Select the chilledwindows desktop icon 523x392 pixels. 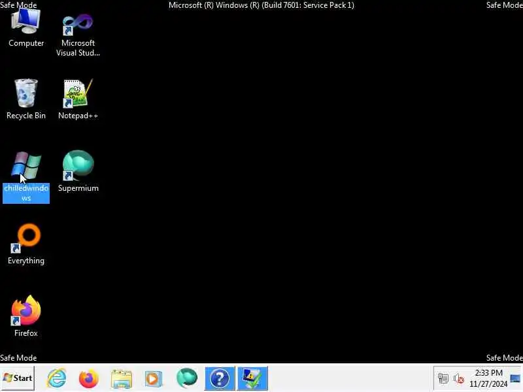click(x=26, y=176)
